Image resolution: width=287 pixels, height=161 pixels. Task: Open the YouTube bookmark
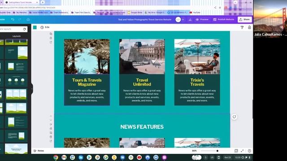click(195, 13)
